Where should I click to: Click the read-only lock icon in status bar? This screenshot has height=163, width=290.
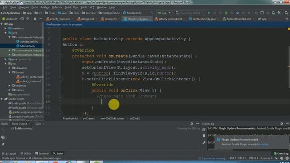pyautogui.click(x=276, y=158)
